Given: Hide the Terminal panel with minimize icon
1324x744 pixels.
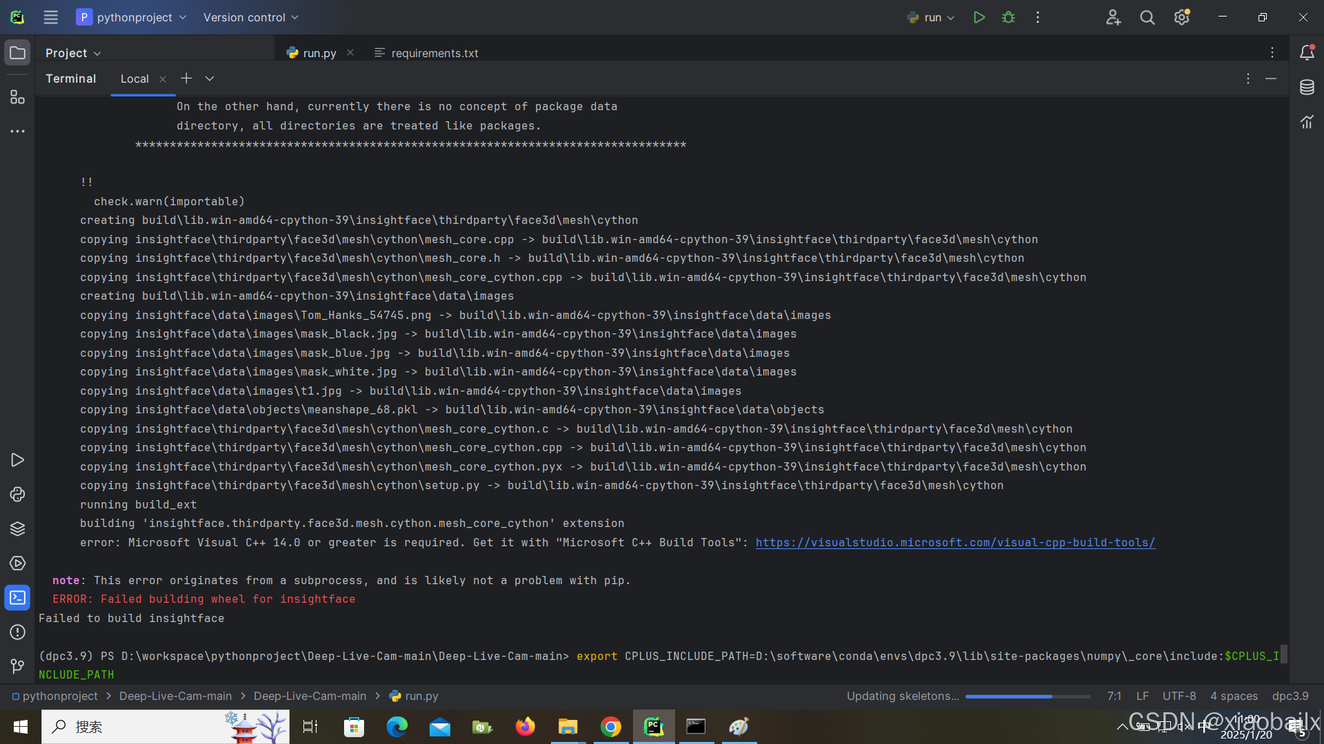Looking at the screenshot, I should point(1271,79).
